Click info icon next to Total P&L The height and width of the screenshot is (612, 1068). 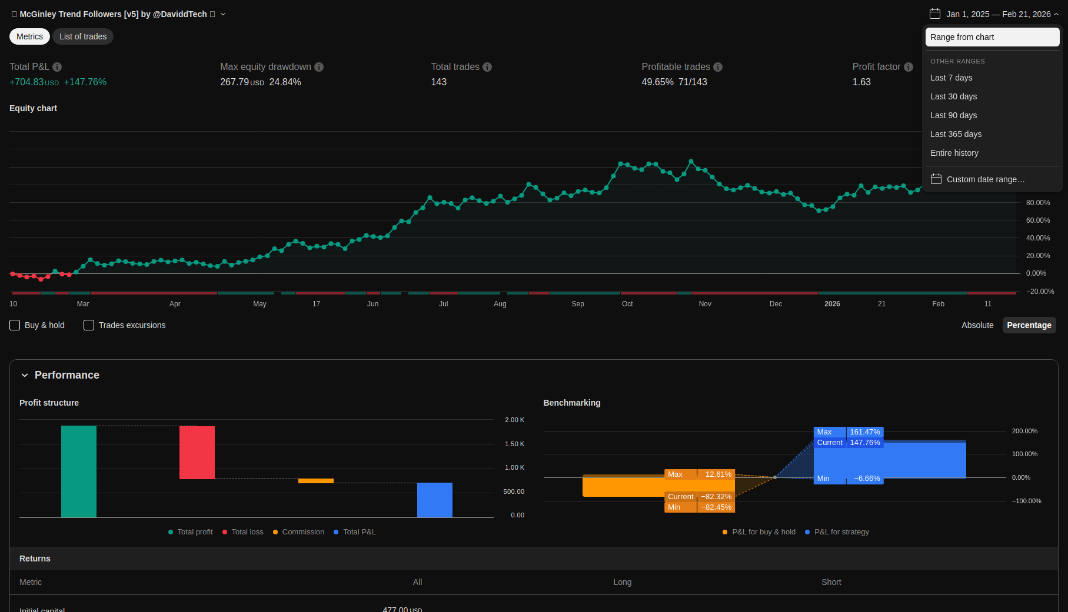(57, 67)
